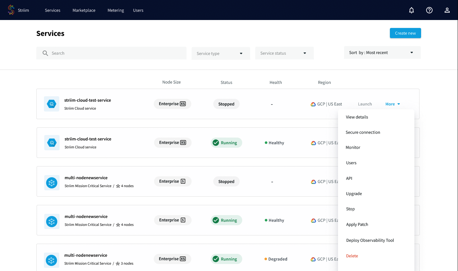Click Launch on the stopped service
458x271 pixels.
pyautogui.click(x=365, y=104)
